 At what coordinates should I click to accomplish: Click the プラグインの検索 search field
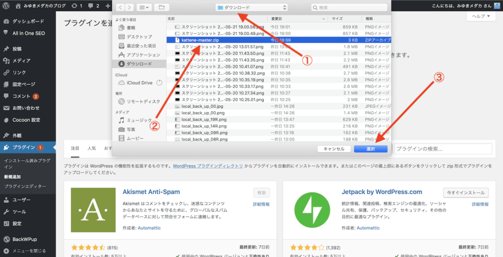click(443, 149)
